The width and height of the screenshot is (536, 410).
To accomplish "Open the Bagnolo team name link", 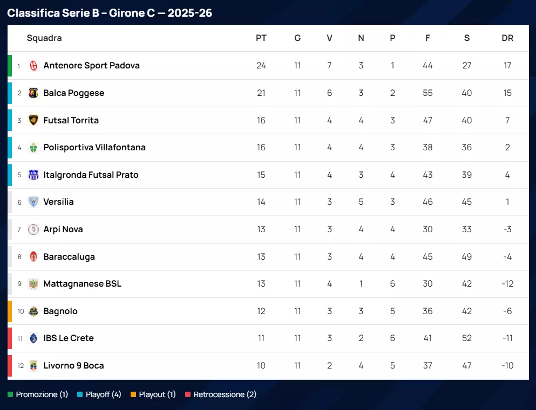I will (60, 311).
